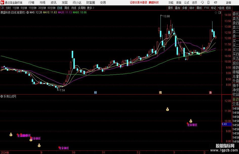Click the 涨 marker on the chart
Image resolution: width=239 pixels, height=154 pixels.
click(210, 93)
